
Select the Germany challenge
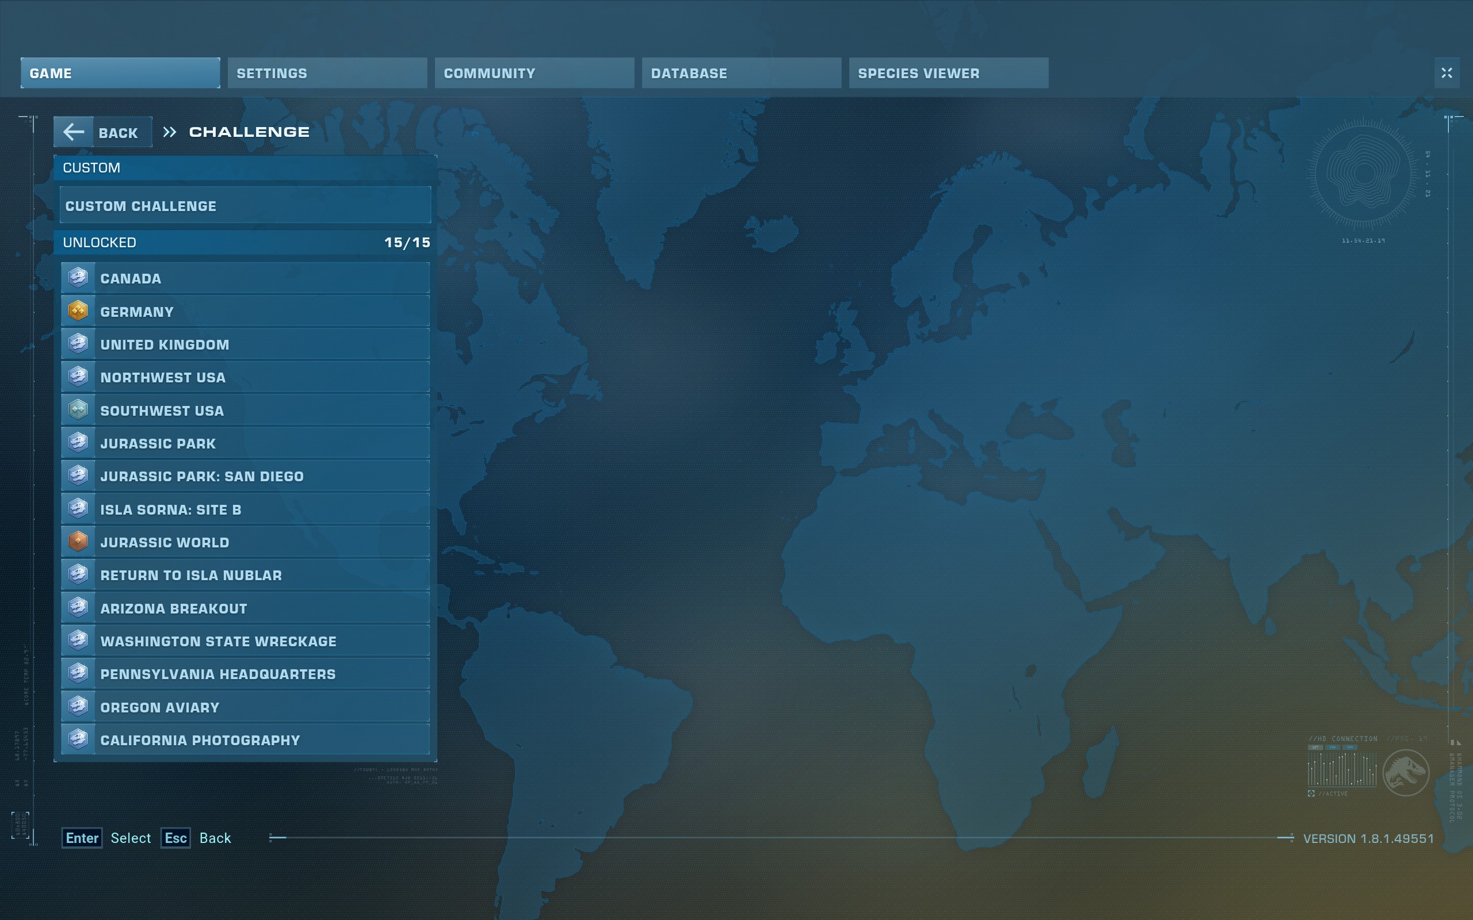coord(245,311)
